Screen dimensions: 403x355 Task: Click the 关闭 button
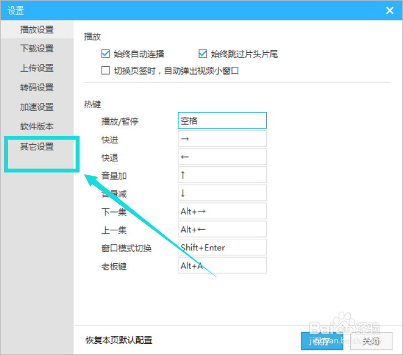pos(371,341)
